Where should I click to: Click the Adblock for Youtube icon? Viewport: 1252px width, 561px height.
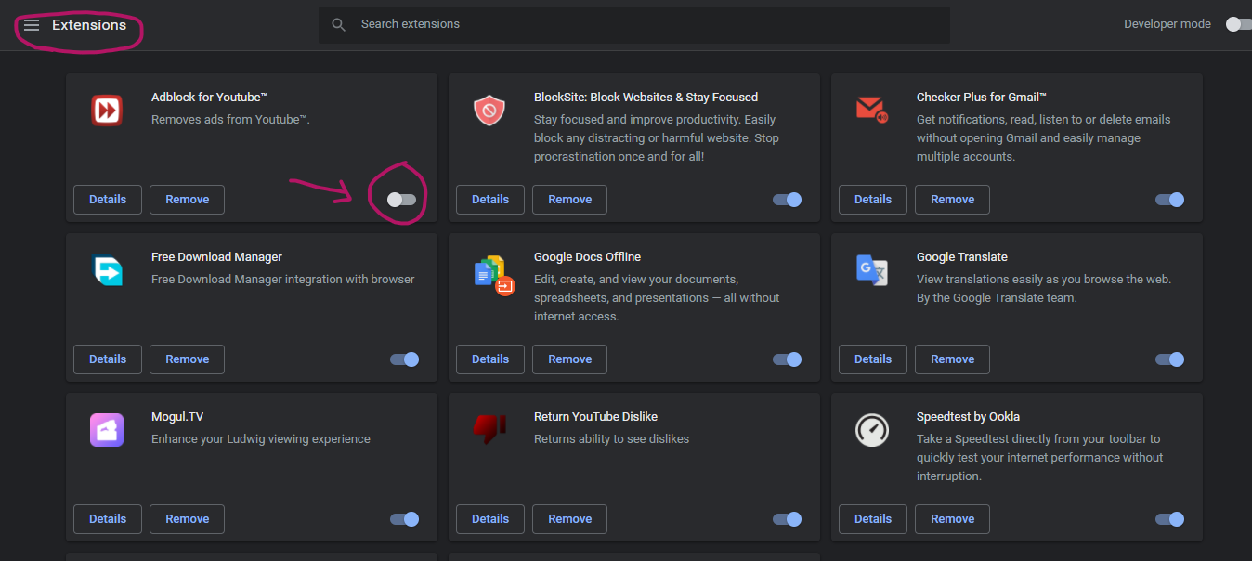pyautogui.click(x=107, y=111)
